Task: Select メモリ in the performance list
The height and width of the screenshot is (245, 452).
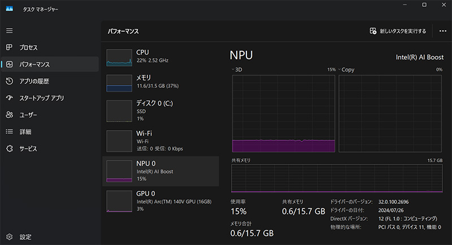Action: (x=160, y=82)
